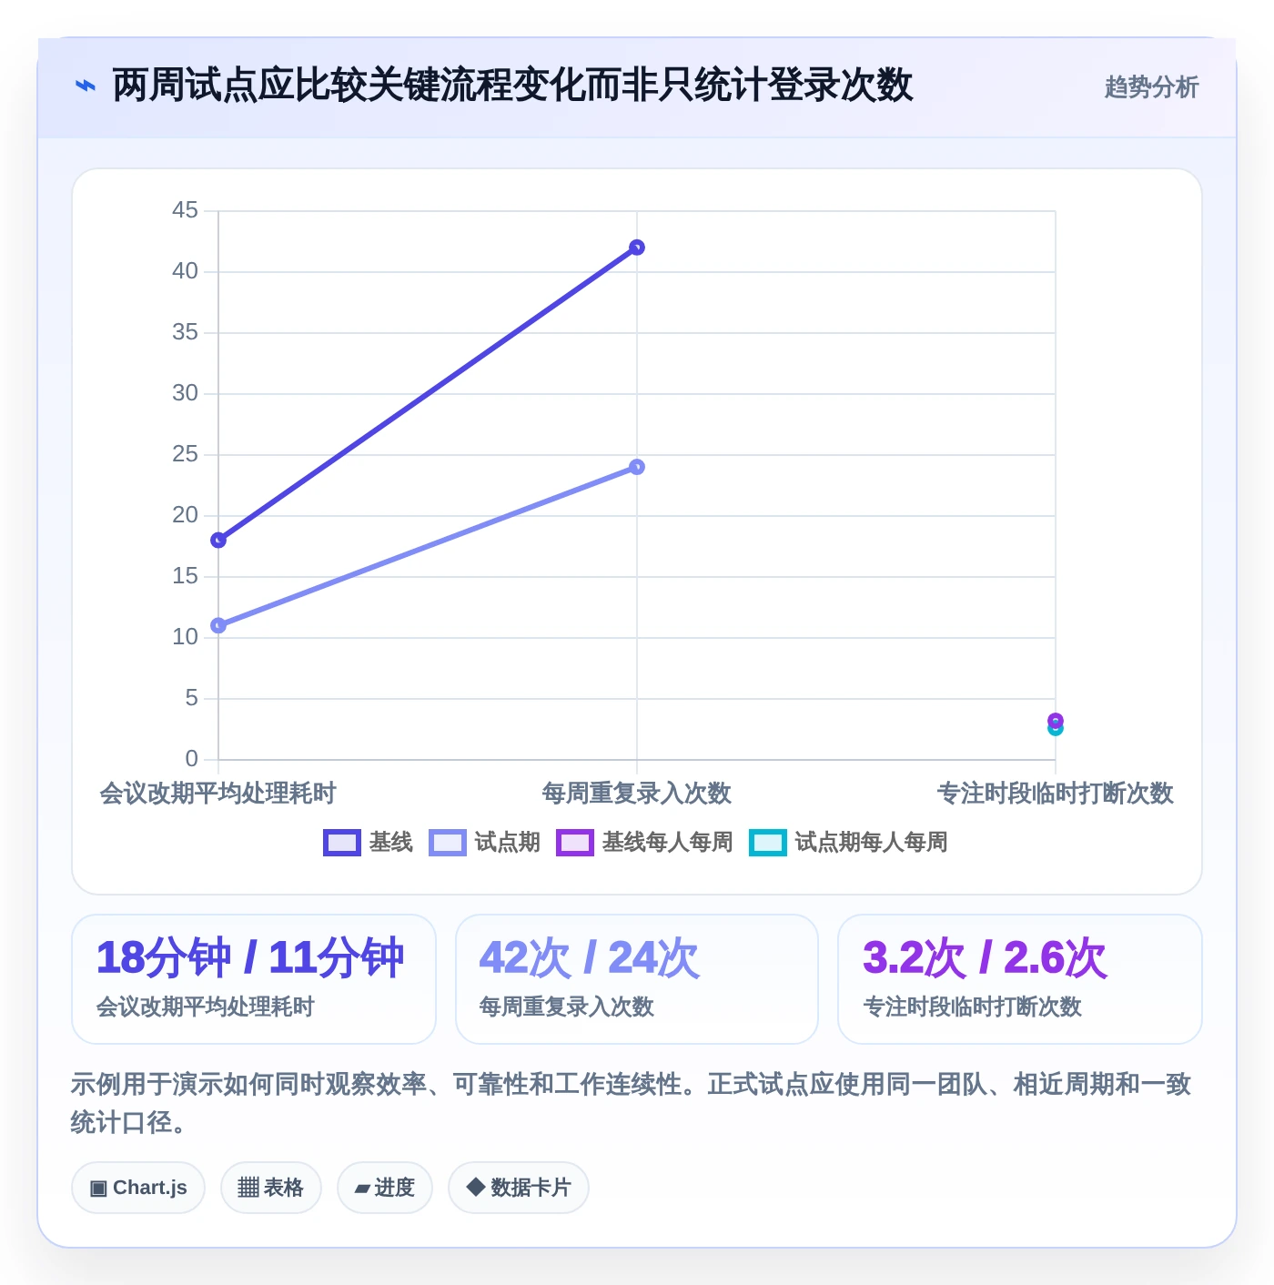
Task: Toggle the 试点期 legend color box
Action: (x=448, y=843)
